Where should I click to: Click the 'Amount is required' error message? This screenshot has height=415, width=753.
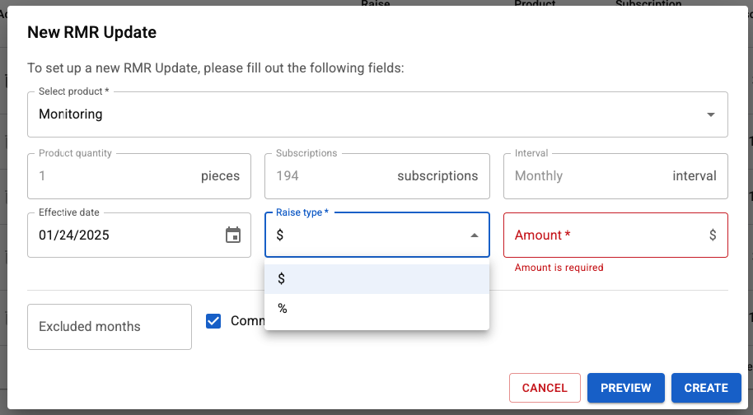(559, 268)
